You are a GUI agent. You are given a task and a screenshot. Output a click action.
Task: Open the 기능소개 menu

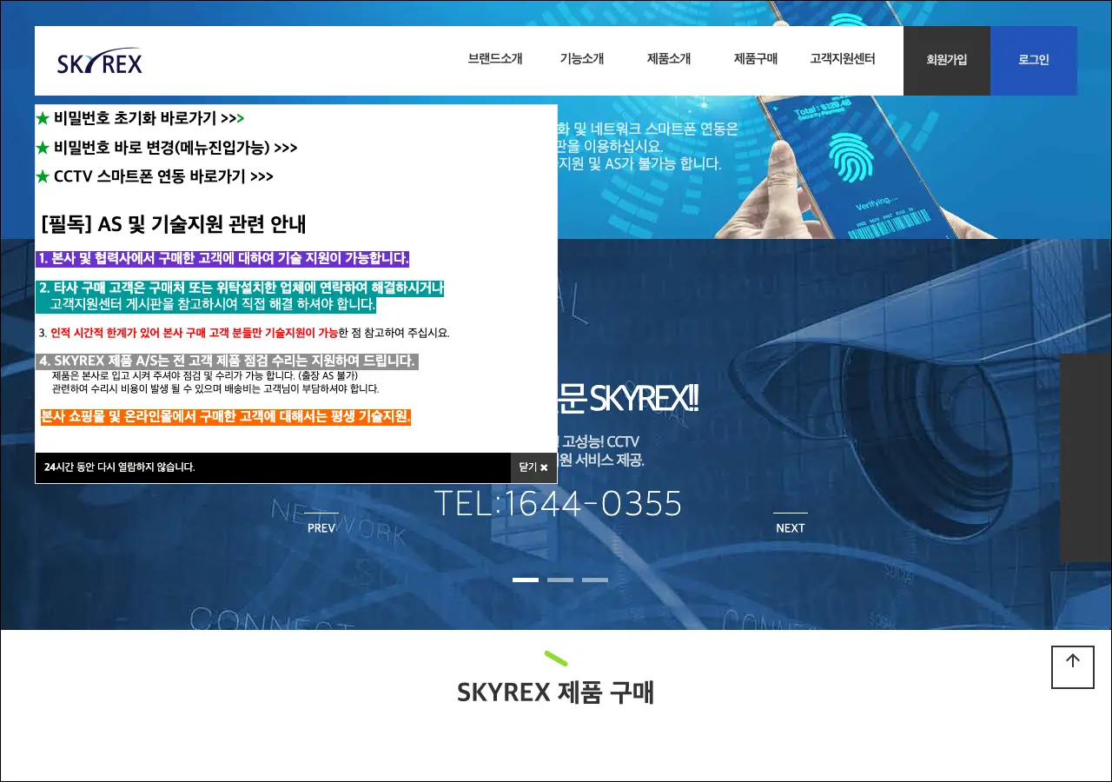[x=582, y=59]
